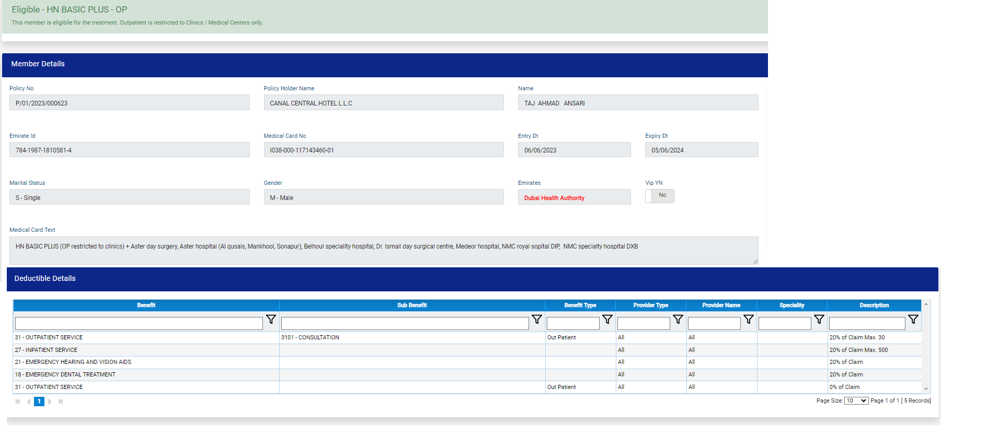Go to the first page arrow
The height and width of the screenshot is (448, 998).
click(18, 402)
